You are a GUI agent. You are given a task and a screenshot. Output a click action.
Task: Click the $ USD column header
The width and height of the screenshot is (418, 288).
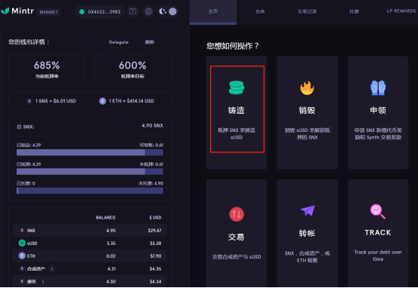(155, 218)
